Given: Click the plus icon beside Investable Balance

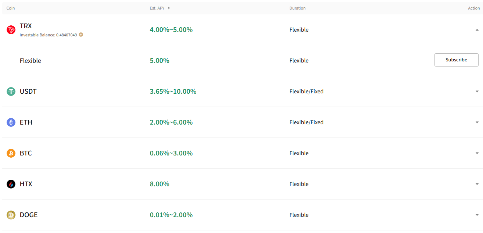Looking at the screenshot, I should click(x=81, y=35).
